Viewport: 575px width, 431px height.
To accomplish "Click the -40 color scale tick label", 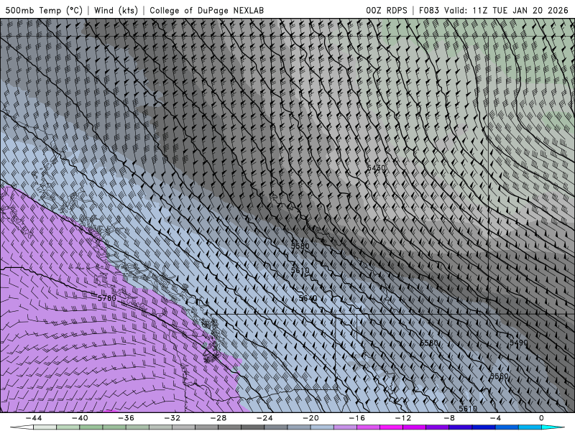I will coord(80,418).
